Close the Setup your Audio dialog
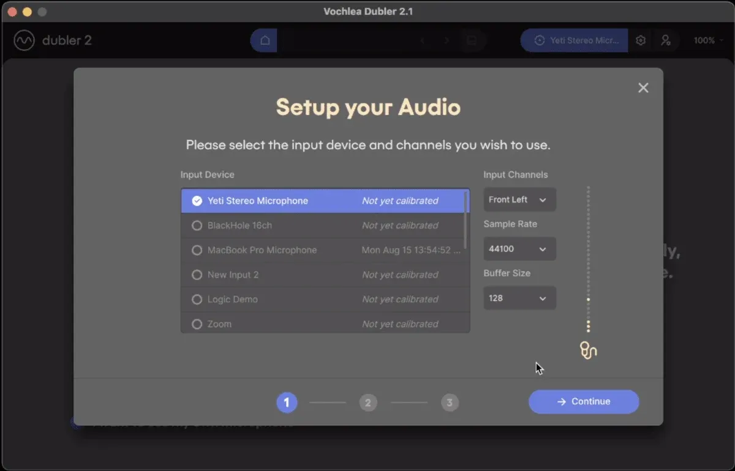The width and height of the screenshot is (735, 471). (x=643, y=87)
